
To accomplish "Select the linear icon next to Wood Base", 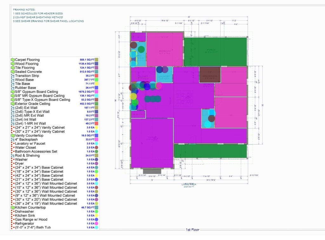I will (13, 80).
